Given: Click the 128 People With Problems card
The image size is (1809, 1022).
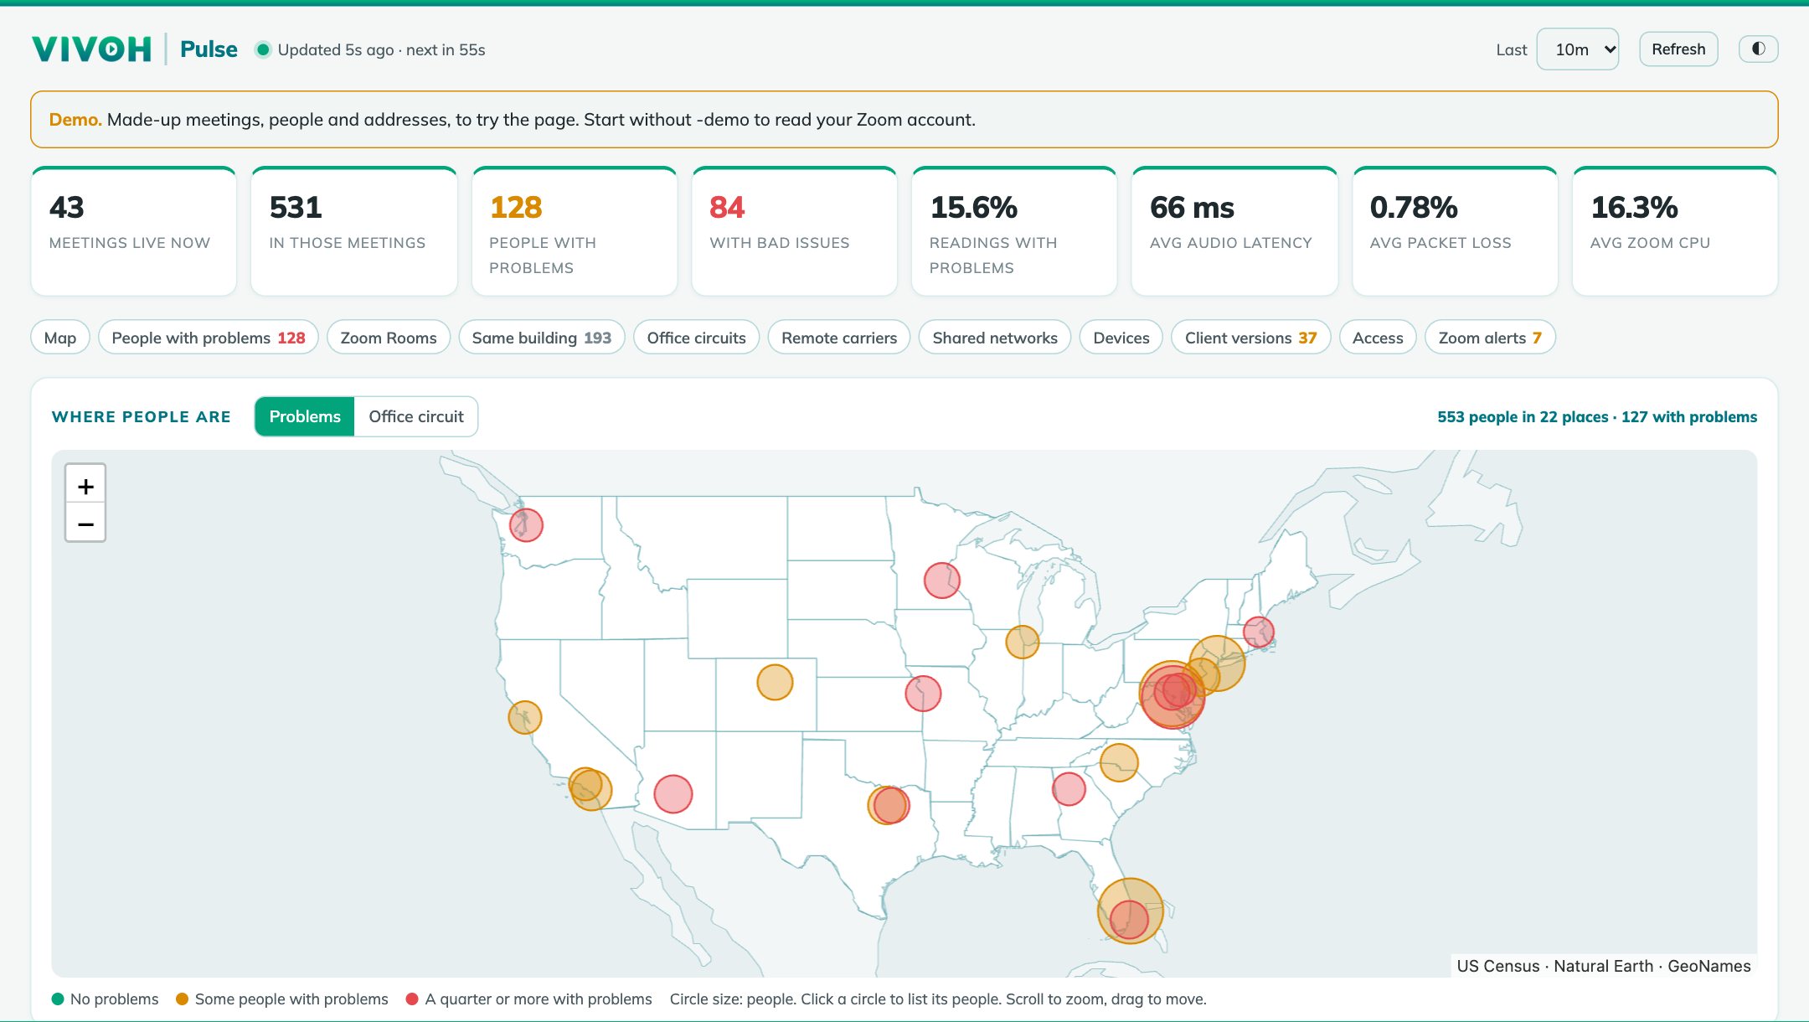Looking at the screenshot, I should (x=575, y=231).
